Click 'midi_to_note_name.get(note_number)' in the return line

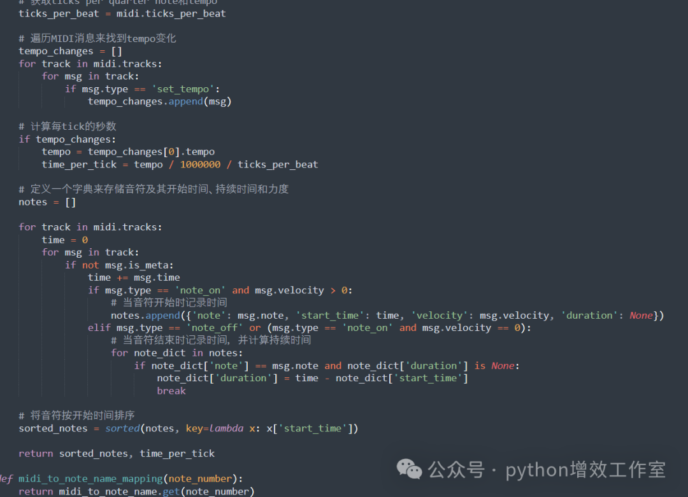[x=157, y=491]
